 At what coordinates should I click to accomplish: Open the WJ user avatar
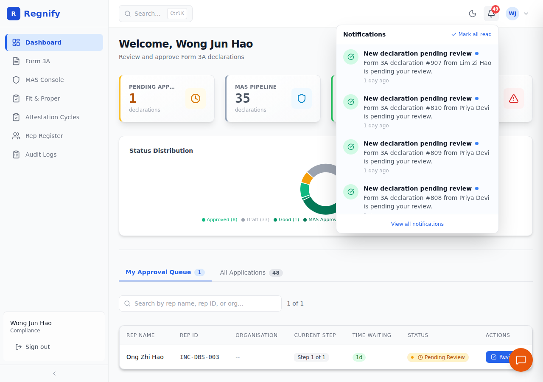click(512, 14)
